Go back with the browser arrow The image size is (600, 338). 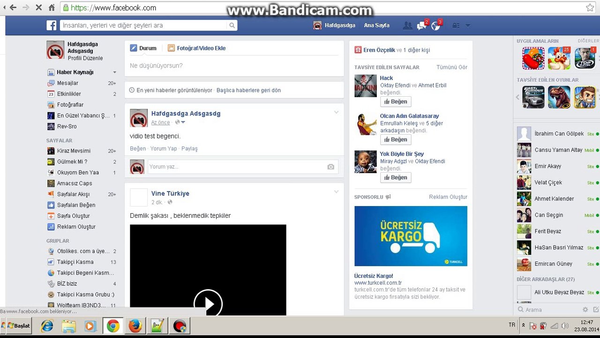coord(13,8)
